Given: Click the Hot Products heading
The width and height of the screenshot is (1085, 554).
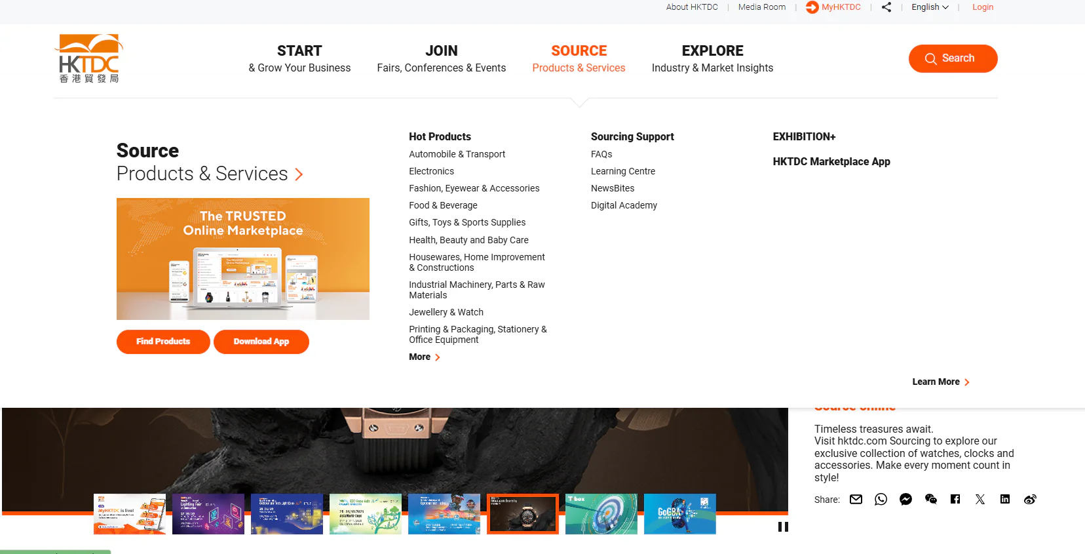Looking at the screenshot, I should [440, 136].
